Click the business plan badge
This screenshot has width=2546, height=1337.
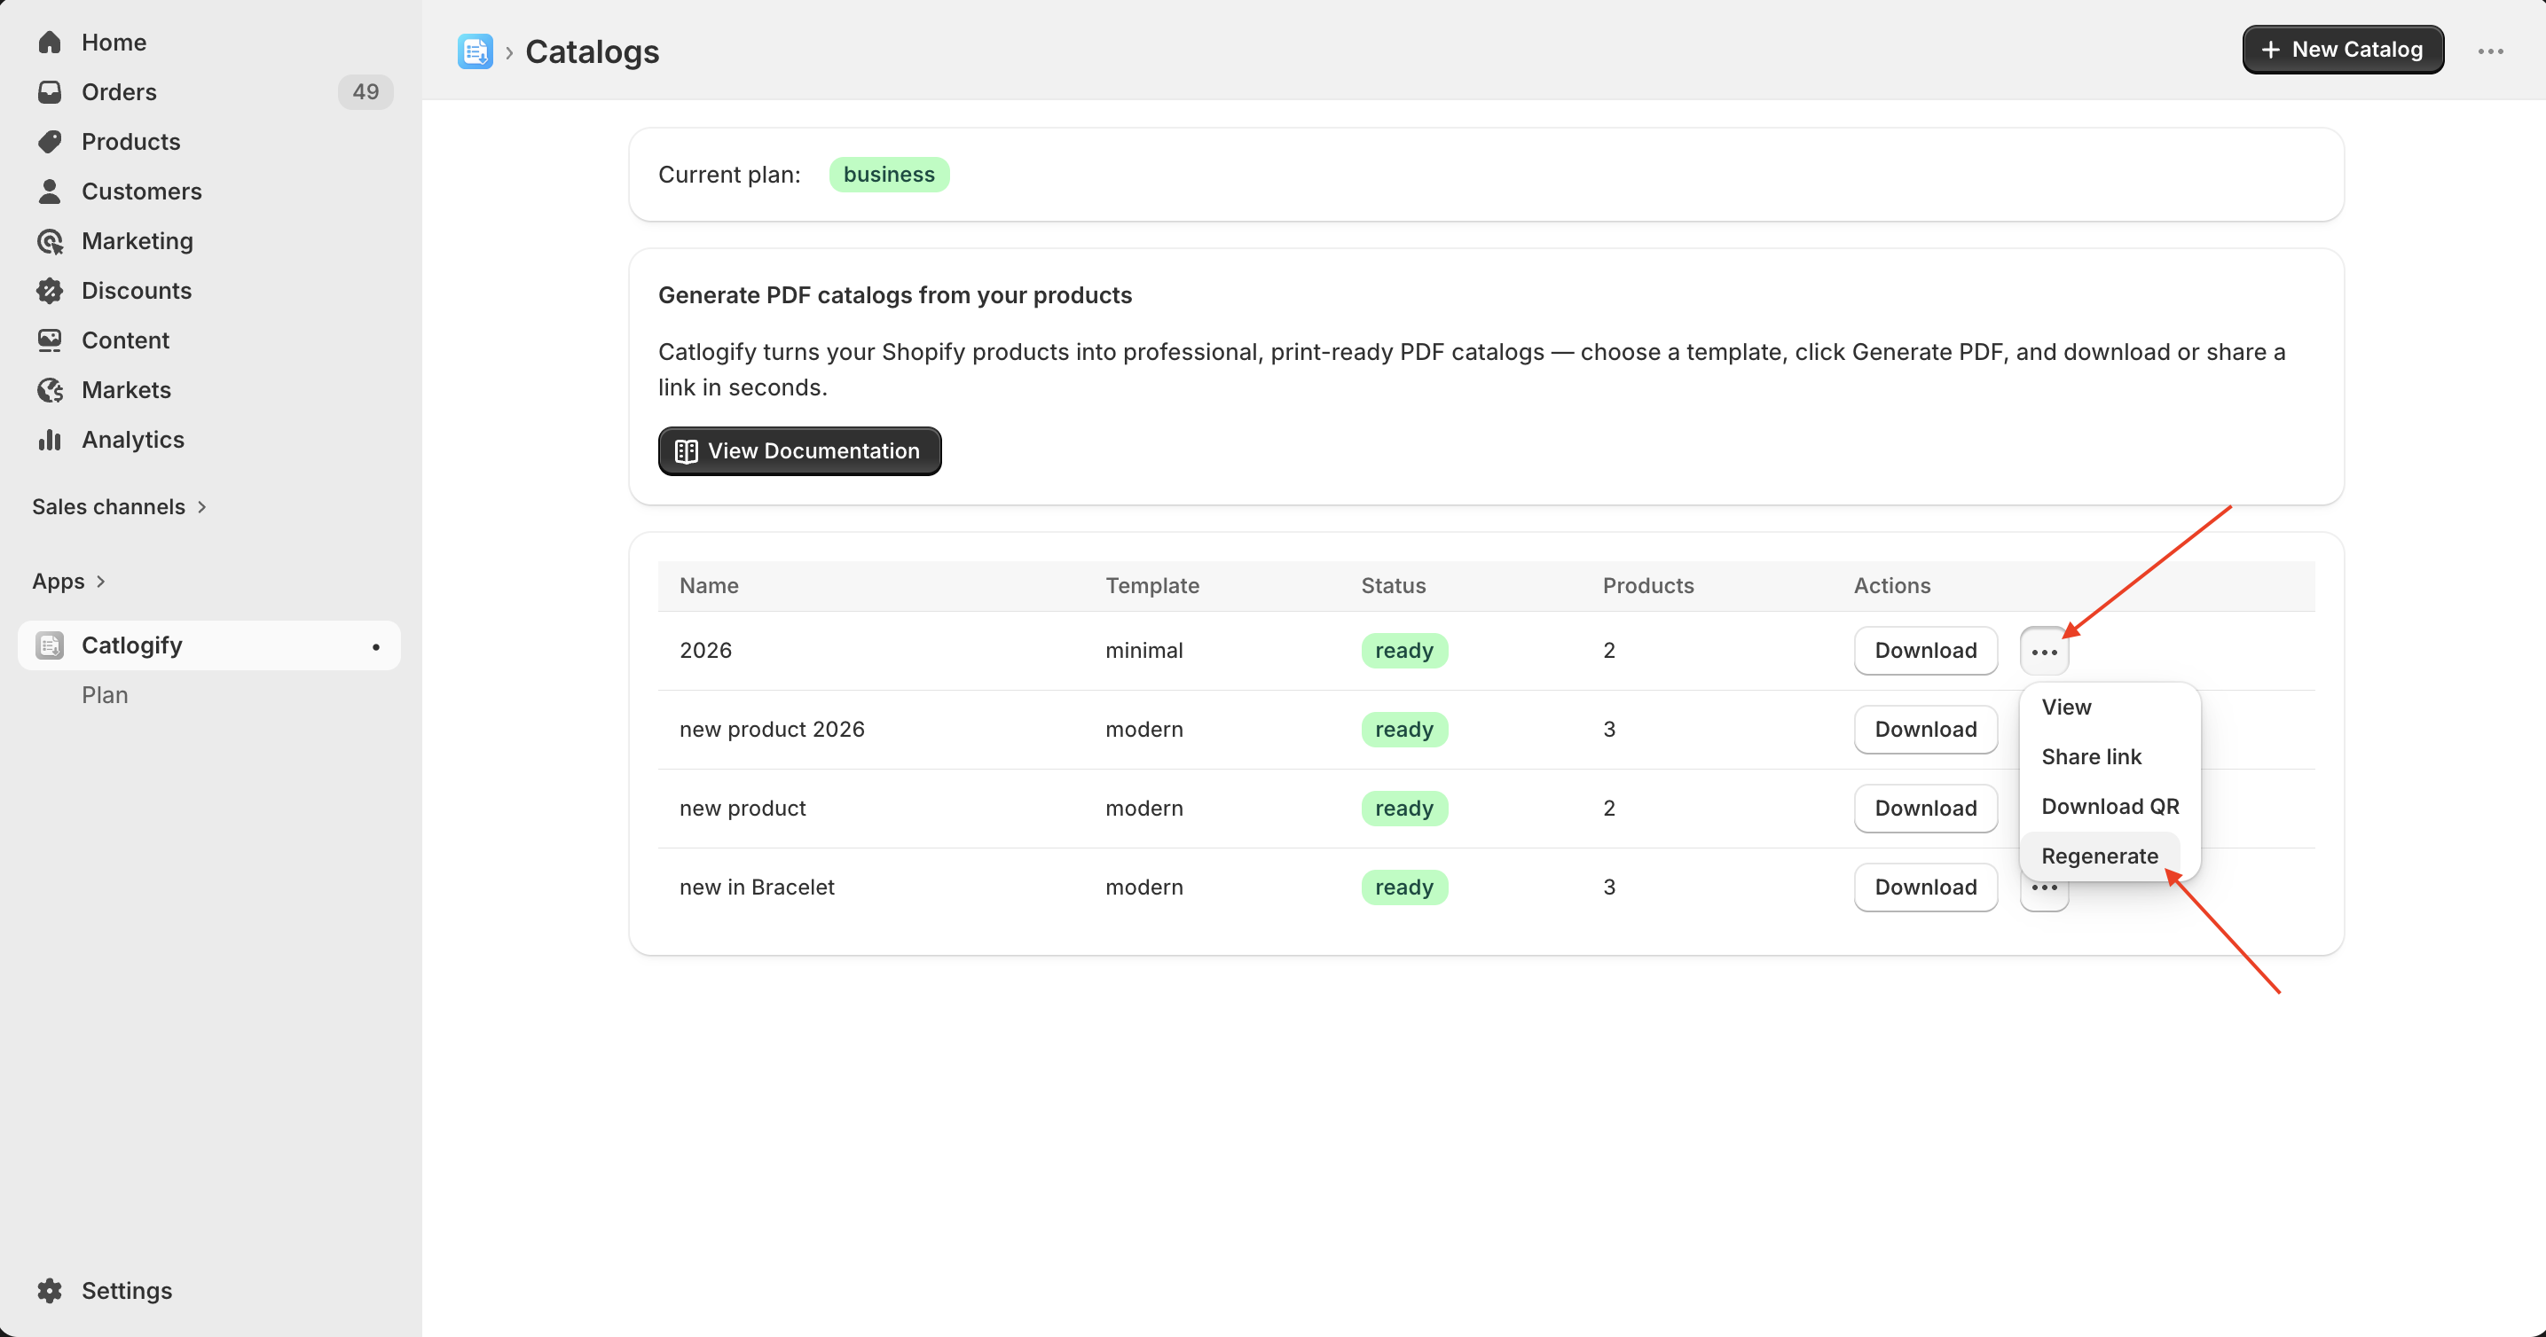(889, 175)
